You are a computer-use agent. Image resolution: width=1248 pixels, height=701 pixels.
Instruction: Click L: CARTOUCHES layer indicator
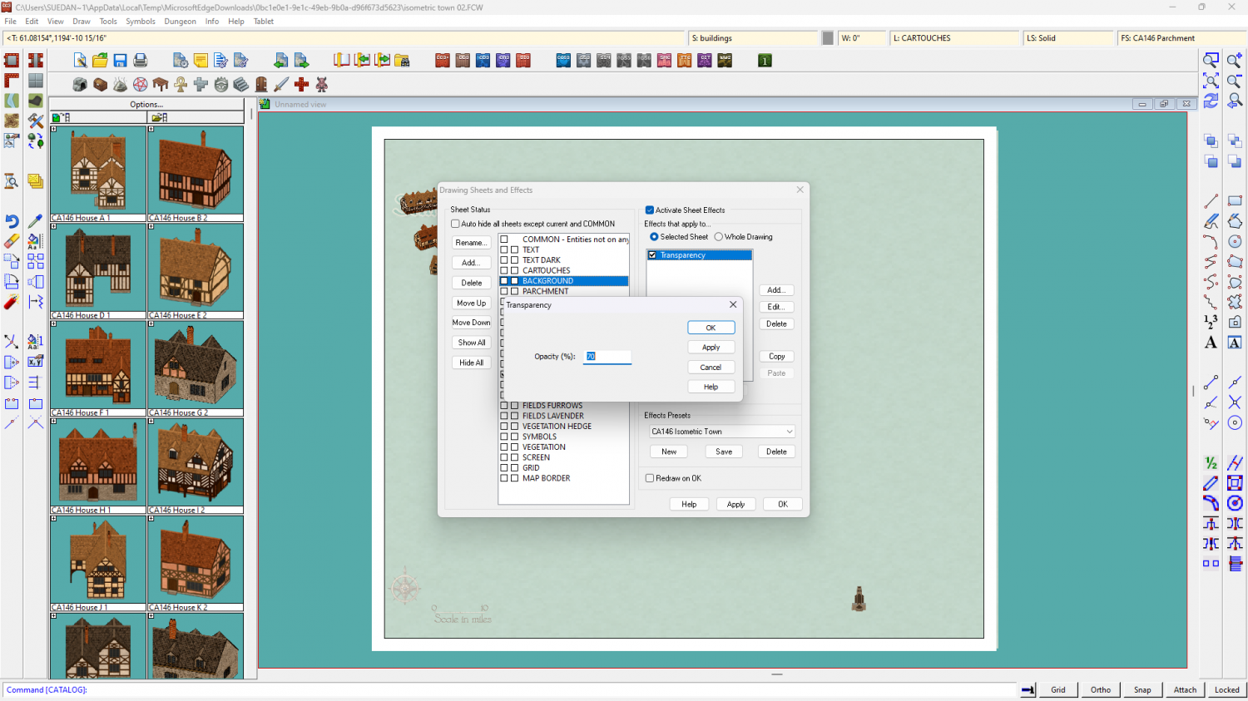[x=955, y=38]
